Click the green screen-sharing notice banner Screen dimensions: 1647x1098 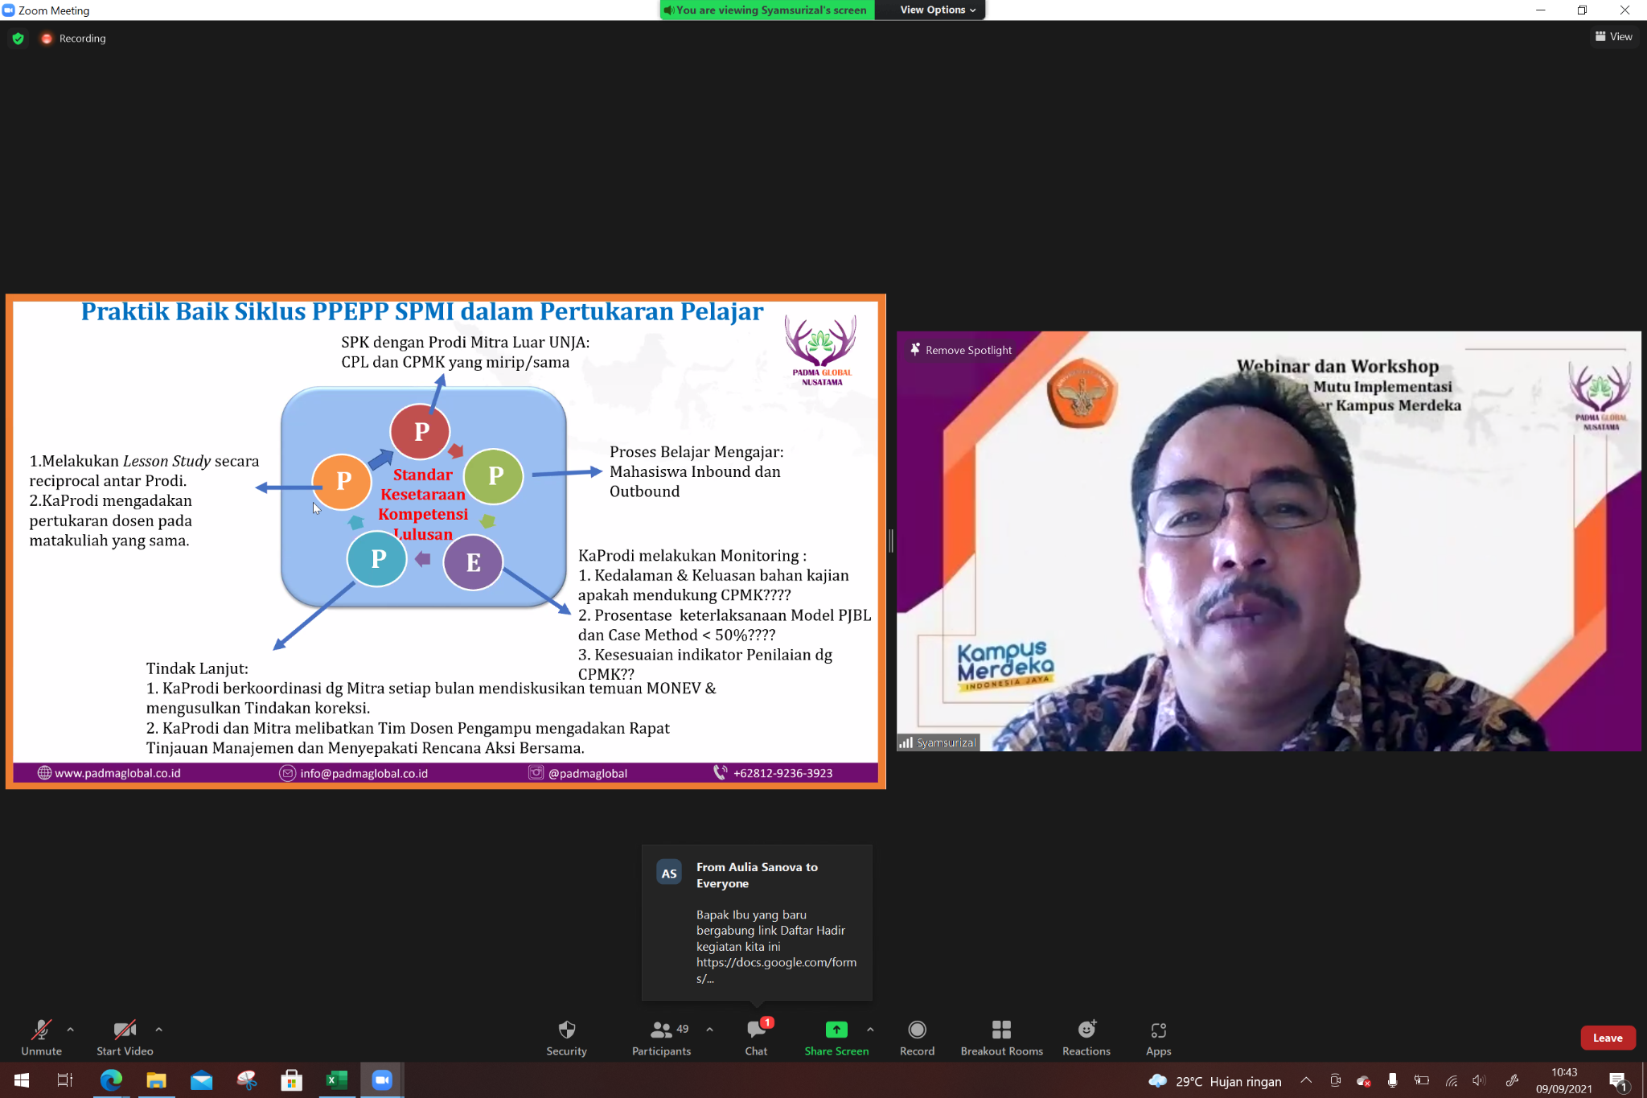click(x=767, y=10)
